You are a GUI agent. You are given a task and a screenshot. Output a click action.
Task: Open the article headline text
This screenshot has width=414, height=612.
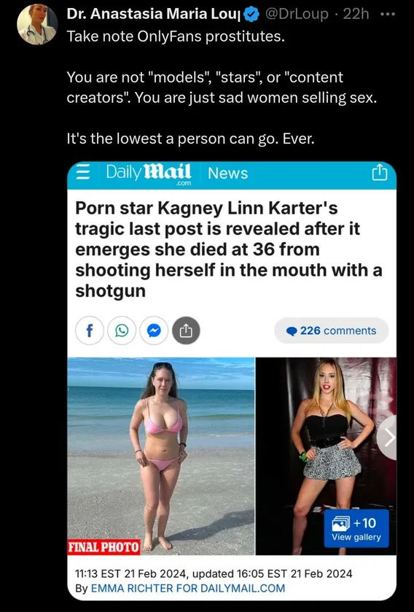pyautogui.click(x=229, y=249)
